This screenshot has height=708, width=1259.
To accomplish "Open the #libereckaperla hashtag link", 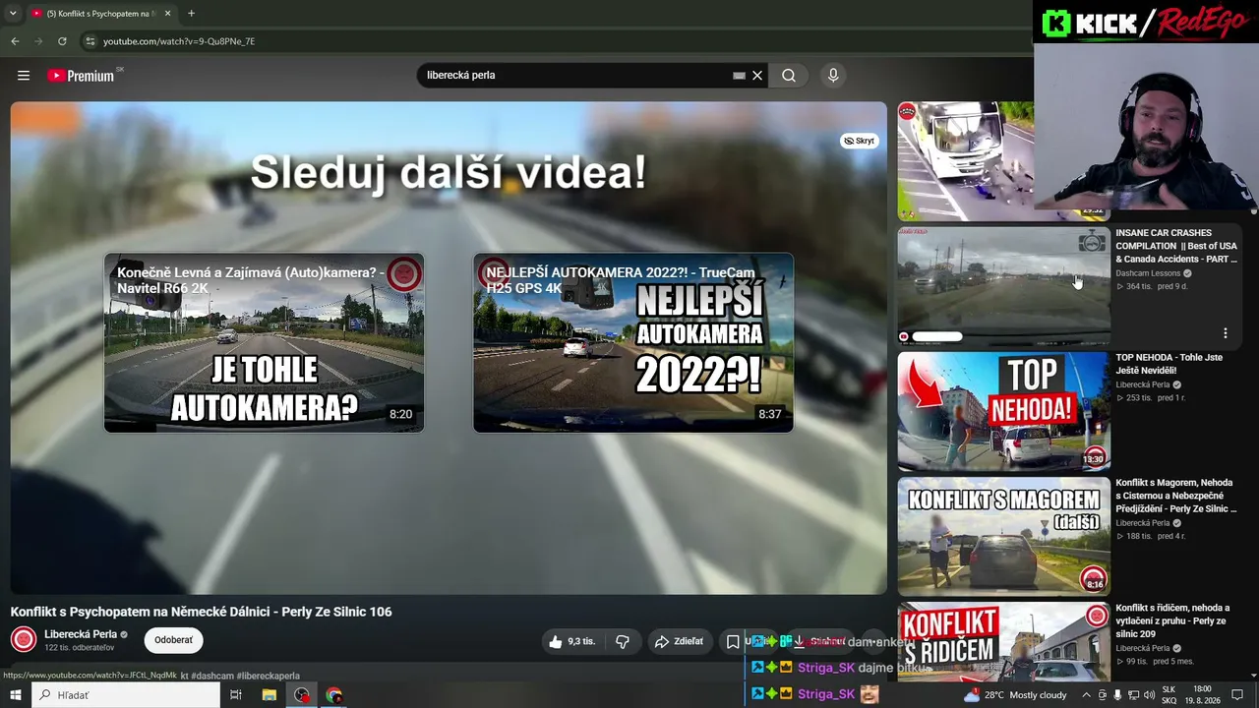I will [269, 676].
